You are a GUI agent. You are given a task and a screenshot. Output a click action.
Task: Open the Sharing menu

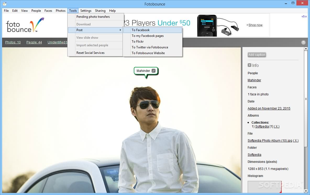point(100,11)
